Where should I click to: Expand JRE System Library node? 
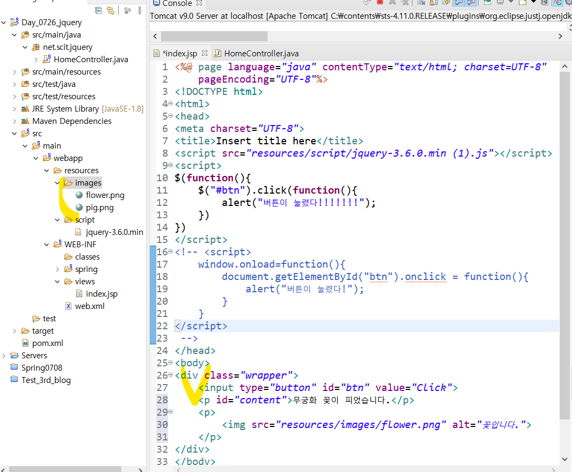pyautogui.click(x=14, y=109)
